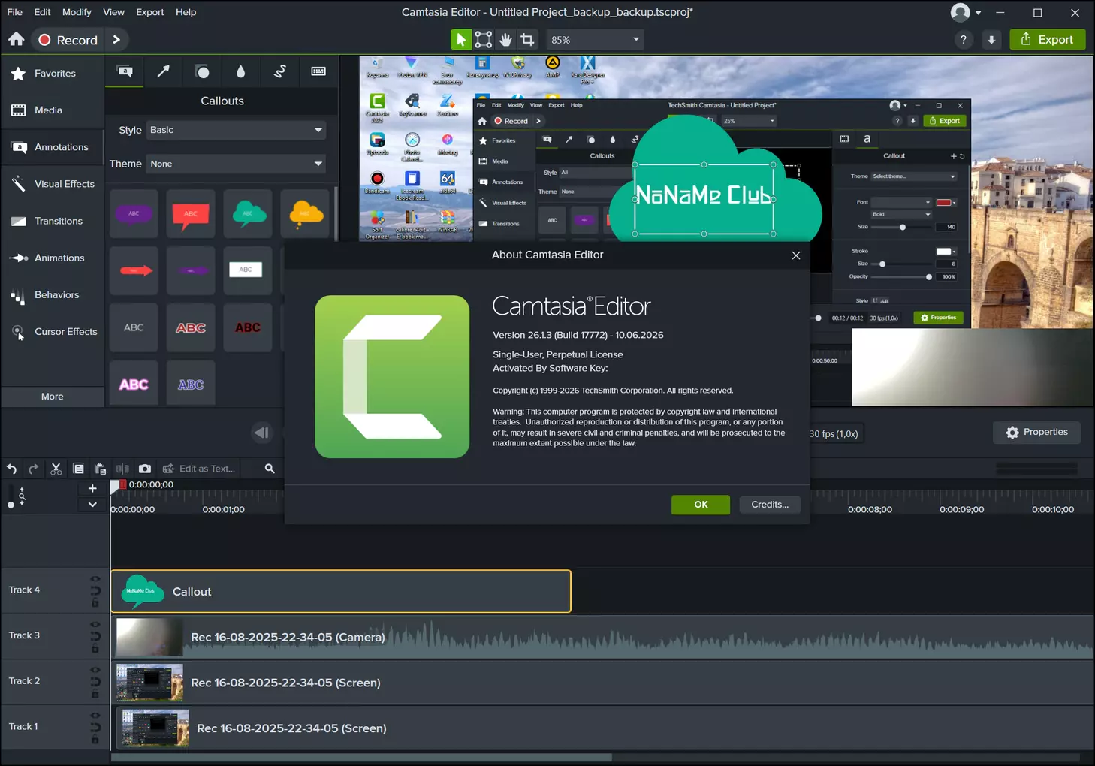The width and height of the screenshot is (1095, 766).
Task: Paste media with the clipboard icon
Action: point(101,469)
